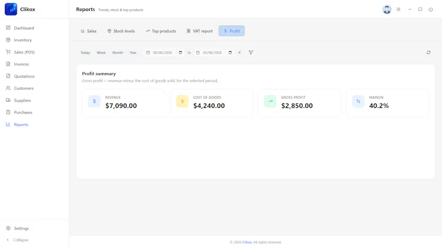Image resolution: width=442 pixels, height=248 pixels.
Task: Click margin value 40.2%
Action: click(379, 106)
